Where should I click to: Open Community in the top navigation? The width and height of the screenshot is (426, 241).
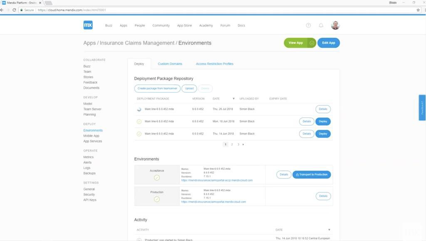161,25
